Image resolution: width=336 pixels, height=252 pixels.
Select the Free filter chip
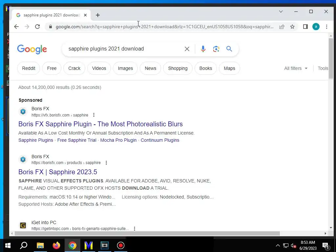click(x=52, y=68)
